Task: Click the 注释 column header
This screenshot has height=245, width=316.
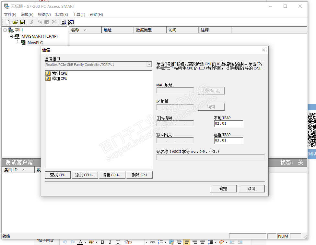Action: 215,30
